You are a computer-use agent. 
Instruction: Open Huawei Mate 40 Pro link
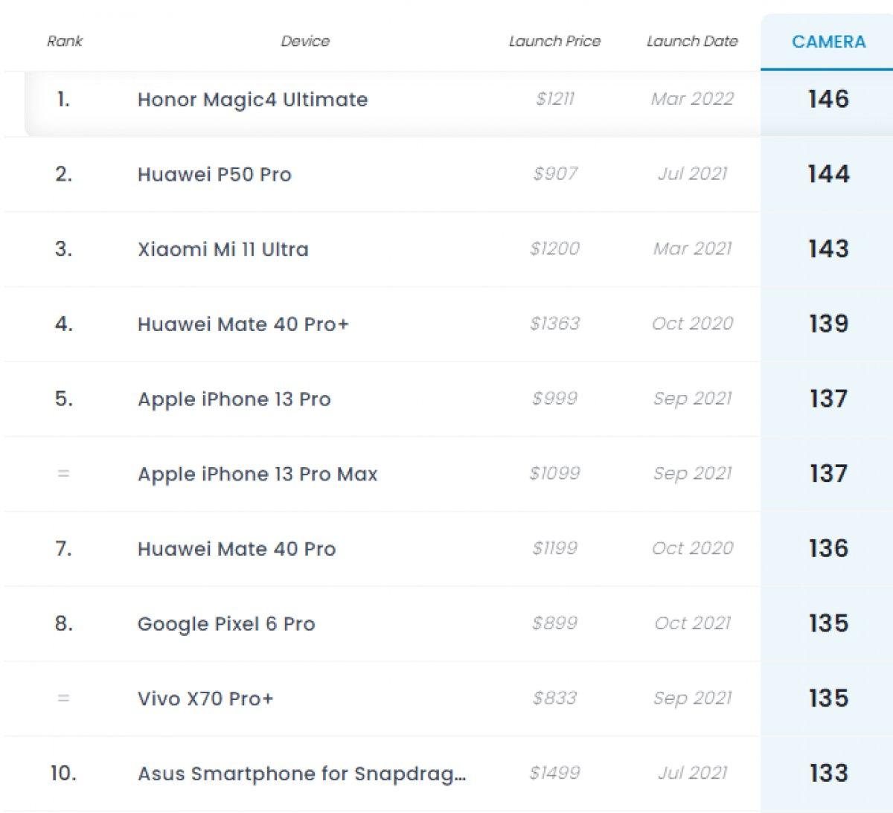[x=237, y=549]
